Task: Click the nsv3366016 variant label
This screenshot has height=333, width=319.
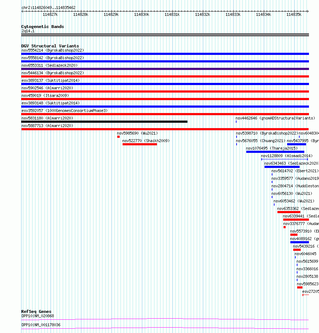Action: [307, 269]
